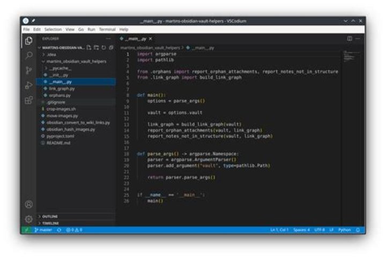Expand the .idea folder
The image size is (386, 258).
point(76,54)
